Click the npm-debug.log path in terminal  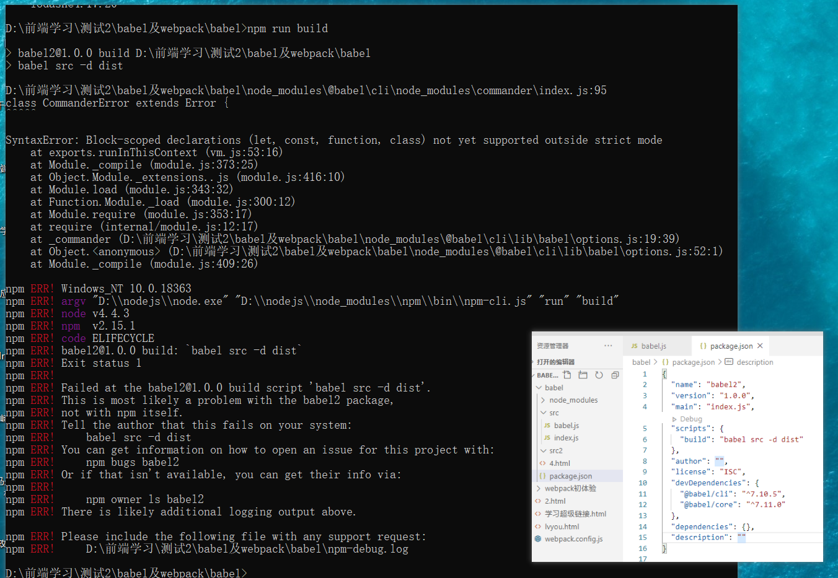pyautogui.click(x=247, y=549)
